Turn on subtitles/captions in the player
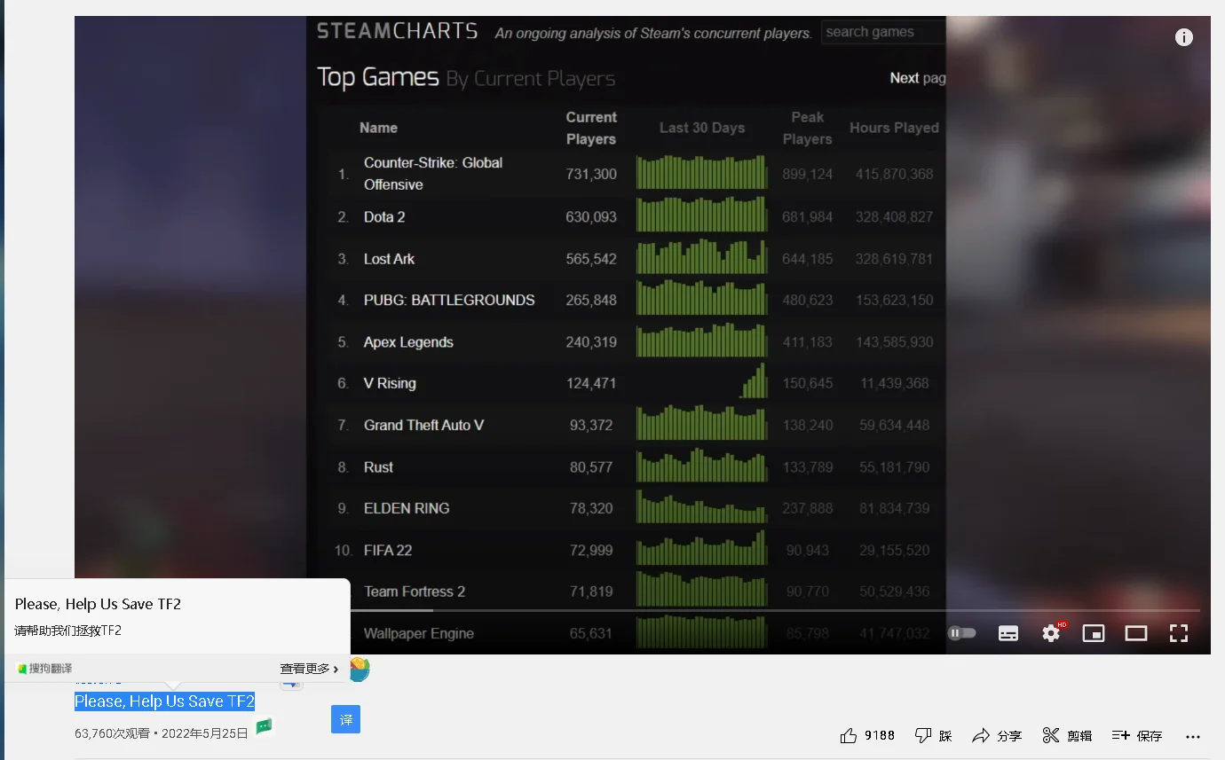Image resolution: width=1225 pixels, height=760 pixels. pyautogui.click(x=1008, y=633)
